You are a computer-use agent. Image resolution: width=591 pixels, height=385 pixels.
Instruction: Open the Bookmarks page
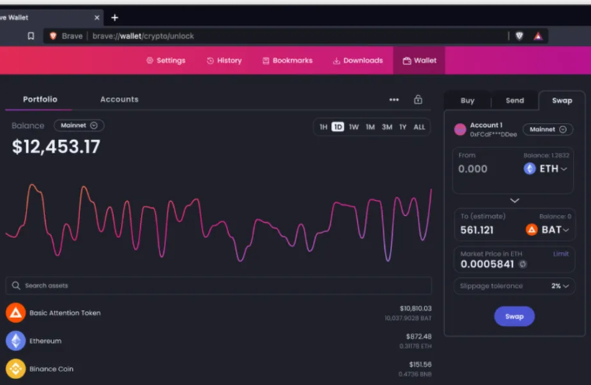point(288,61)
